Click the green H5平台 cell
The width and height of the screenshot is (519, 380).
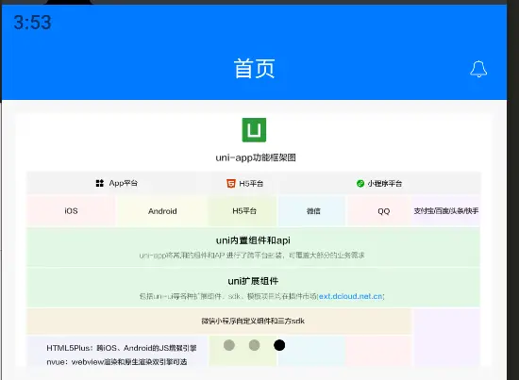point(243,210)
